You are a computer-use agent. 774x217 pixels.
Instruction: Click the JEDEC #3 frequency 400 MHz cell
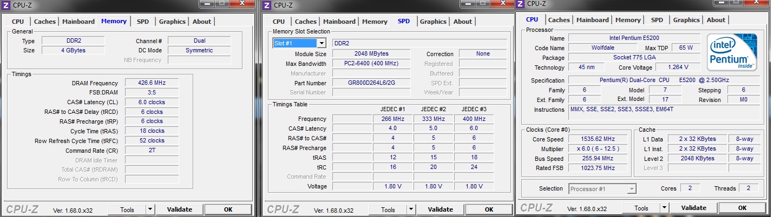click(474, 119)
